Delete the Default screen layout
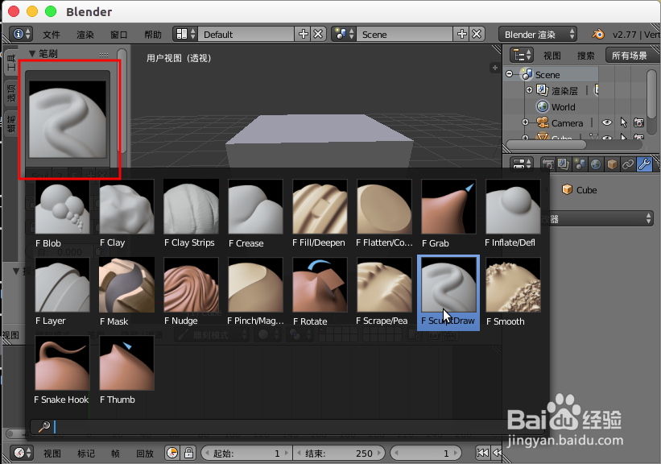This screenshot has height=464, width=661. (318, 34)
